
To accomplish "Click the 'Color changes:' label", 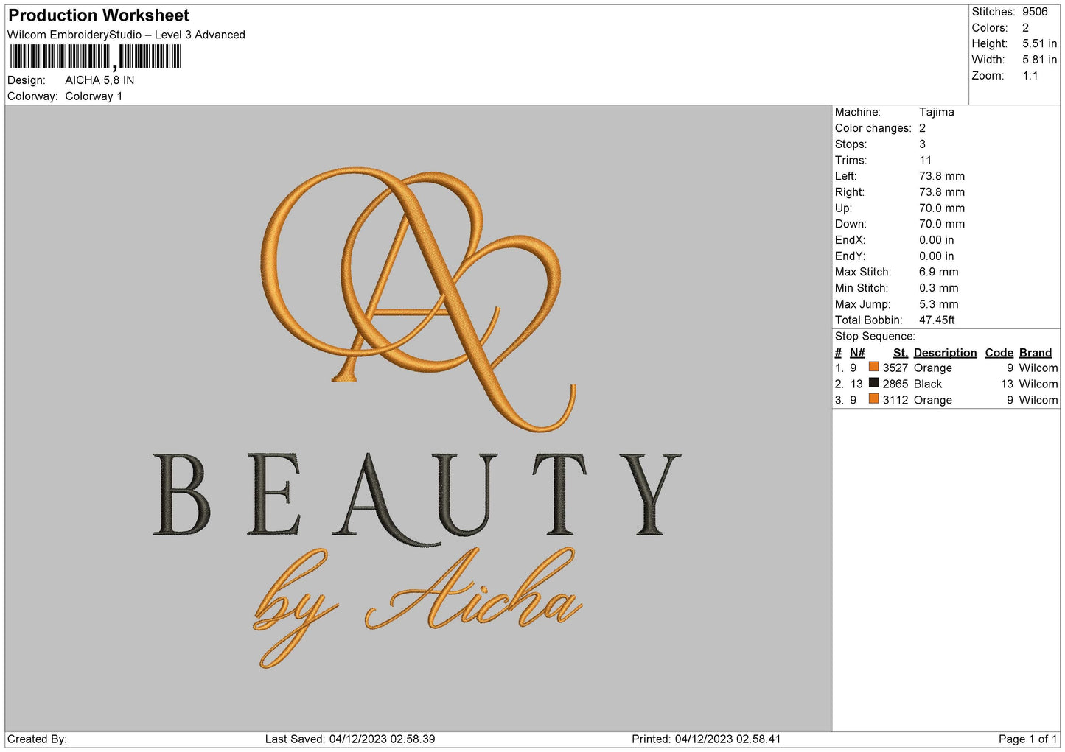I will coord(873,128).
